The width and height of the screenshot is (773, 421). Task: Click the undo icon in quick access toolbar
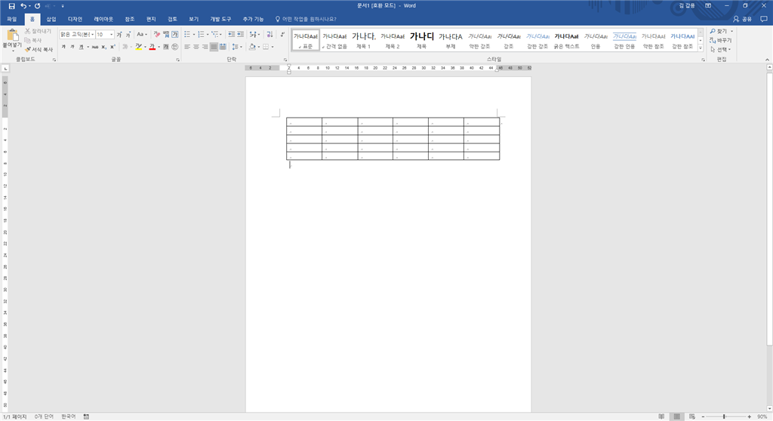[x=23, y=6]
